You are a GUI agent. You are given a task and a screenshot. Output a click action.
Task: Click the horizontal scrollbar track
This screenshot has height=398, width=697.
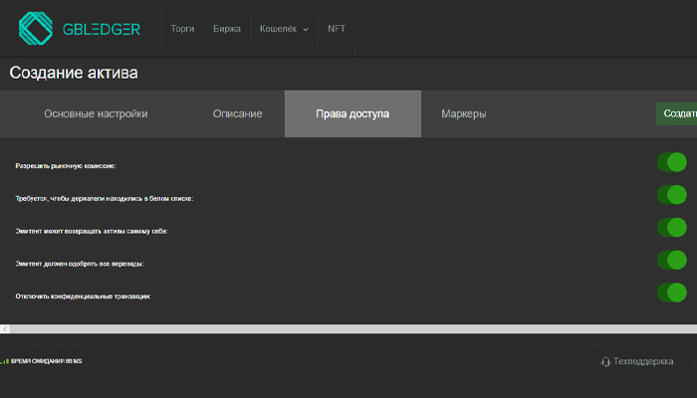[x=353, y=329]
